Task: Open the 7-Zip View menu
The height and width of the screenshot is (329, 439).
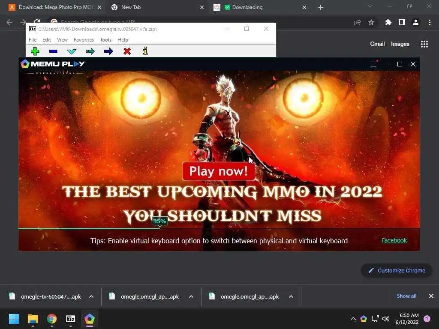Action: pyautogui.click(x=62, y=40)
